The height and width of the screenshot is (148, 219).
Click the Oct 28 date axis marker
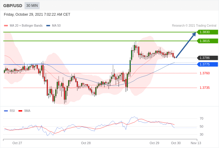pos(86,143)
